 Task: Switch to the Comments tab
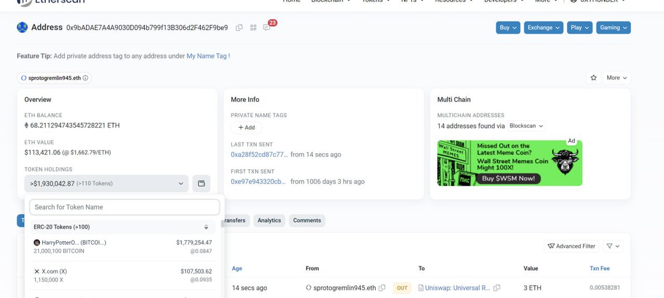tap(307, 220)
